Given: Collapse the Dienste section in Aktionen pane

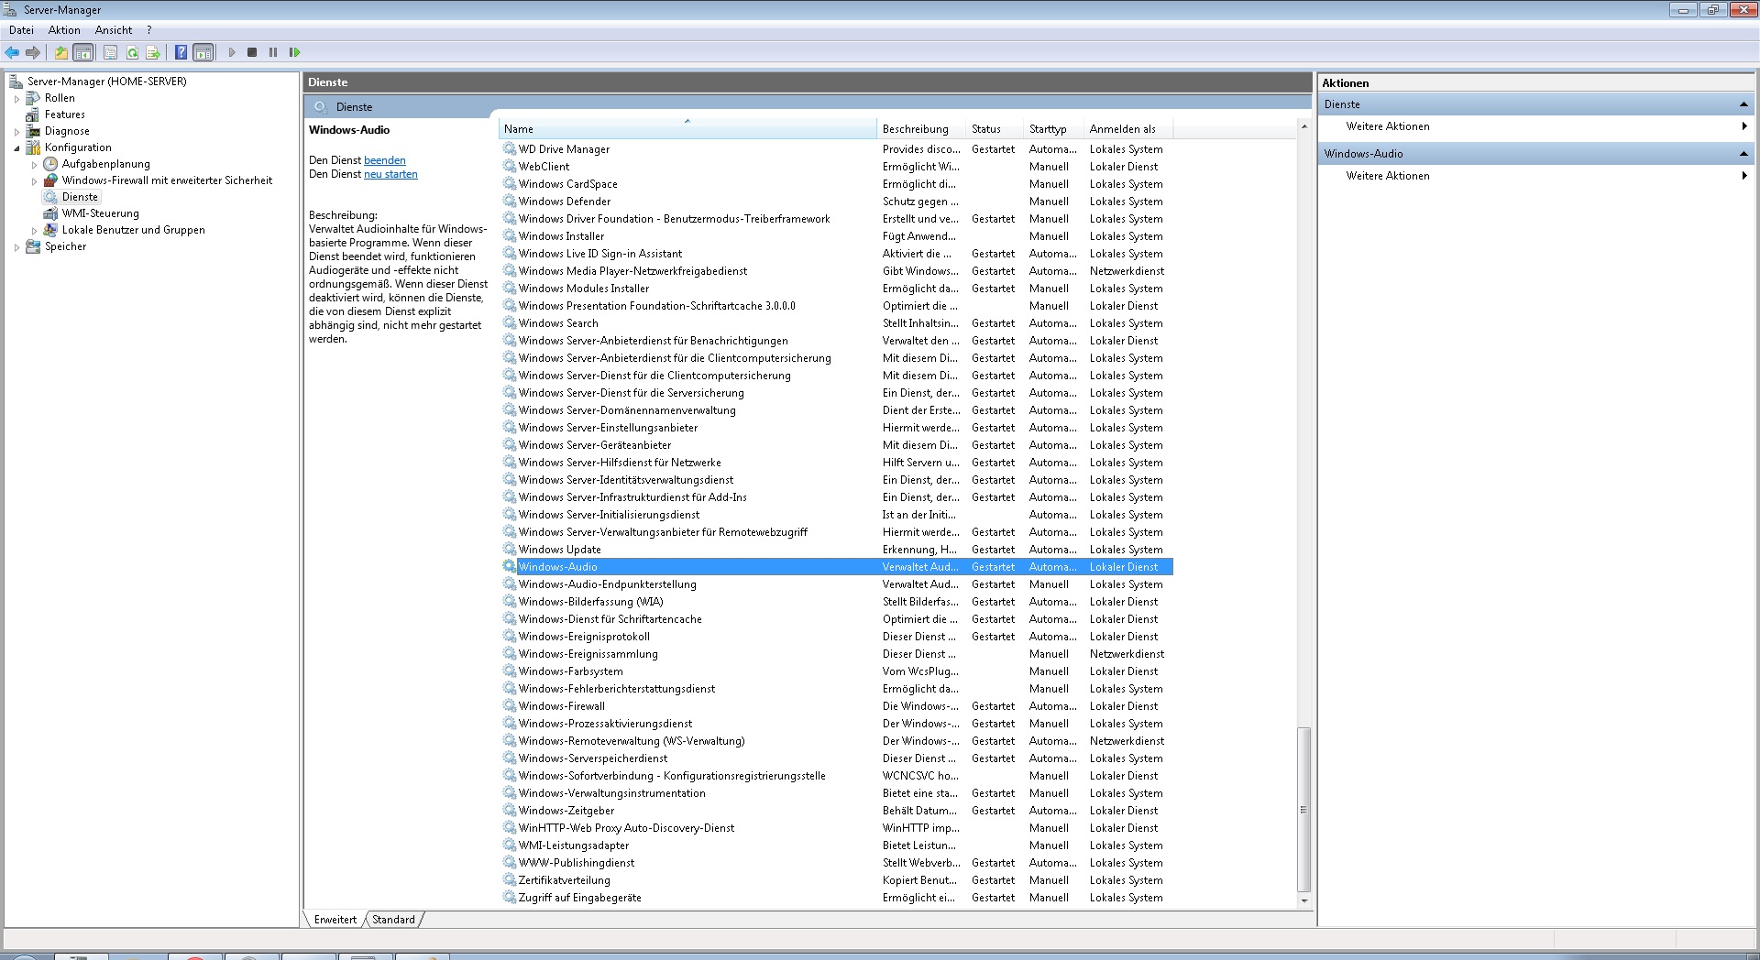Looking at the screenshot, I should (x=1743, y=104).
